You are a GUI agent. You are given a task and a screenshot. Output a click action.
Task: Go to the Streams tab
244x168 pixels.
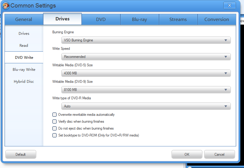178,19
